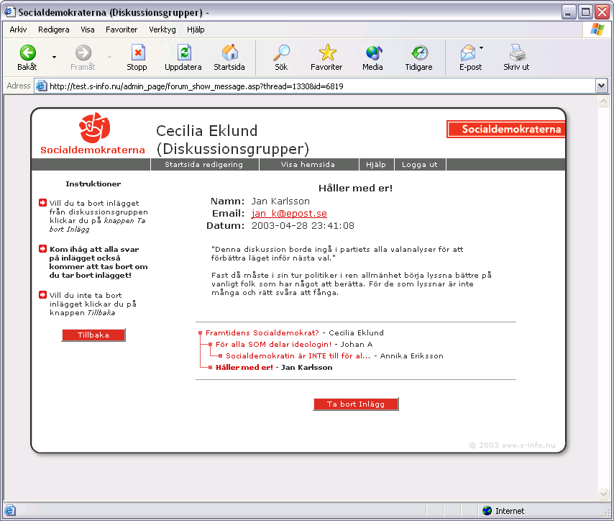614x521 pixels.
Task: Click the page icon in address bar
Action: pyautogui.click(x=41, y=86)
